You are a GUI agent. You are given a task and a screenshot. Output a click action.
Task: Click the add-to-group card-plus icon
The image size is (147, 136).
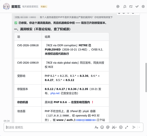pos(131,7)
